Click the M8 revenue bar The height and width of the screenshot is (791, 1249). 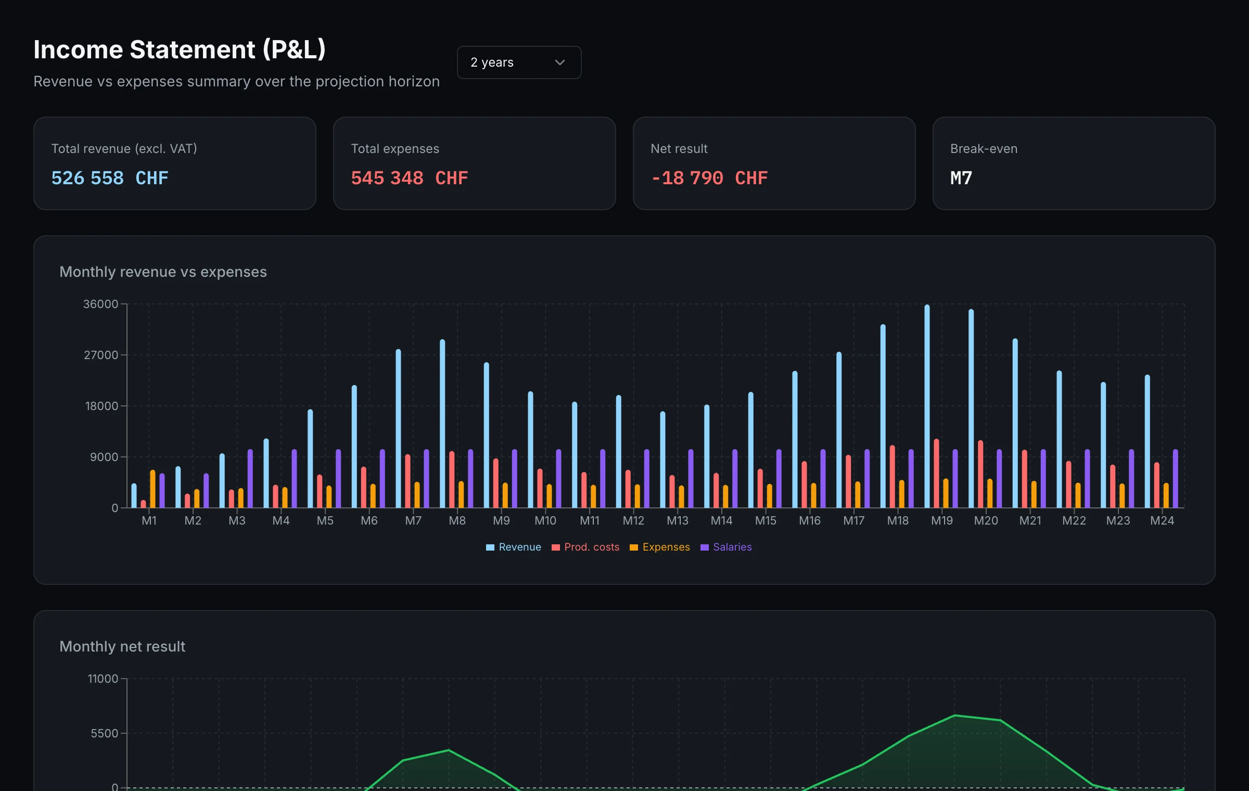point(442,424)
